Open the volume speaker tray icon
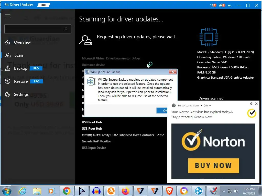 coord(236,191)
